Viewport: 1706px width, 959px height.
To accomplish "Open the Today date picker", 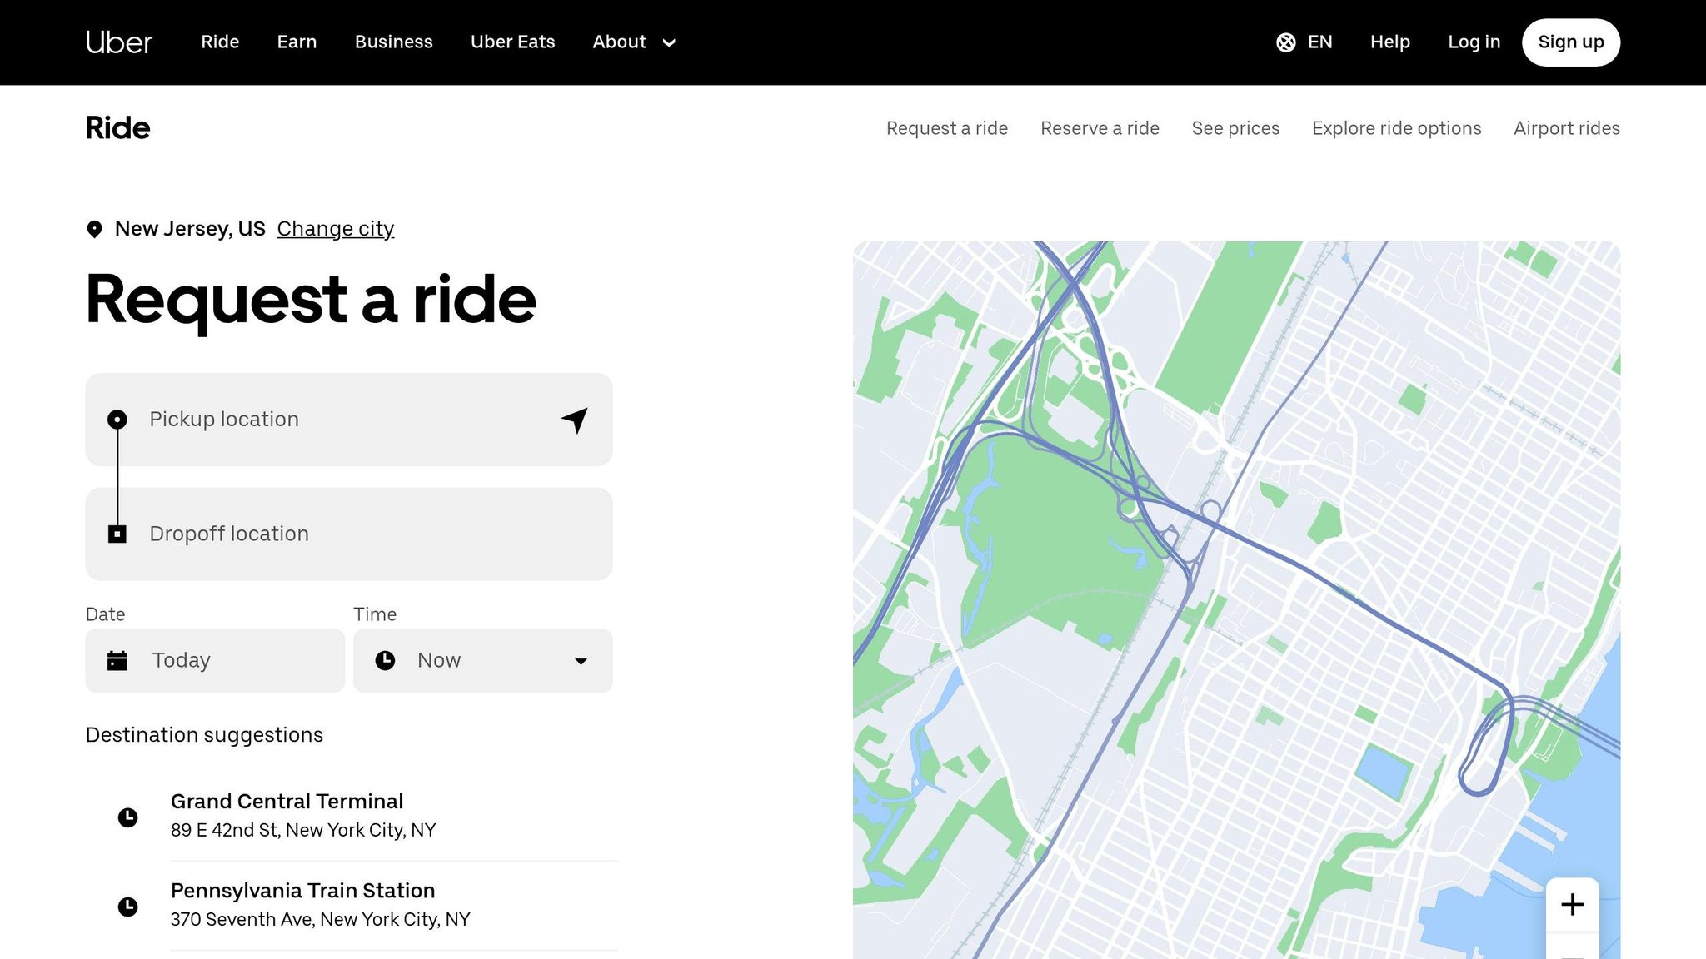I will (214, 660).
